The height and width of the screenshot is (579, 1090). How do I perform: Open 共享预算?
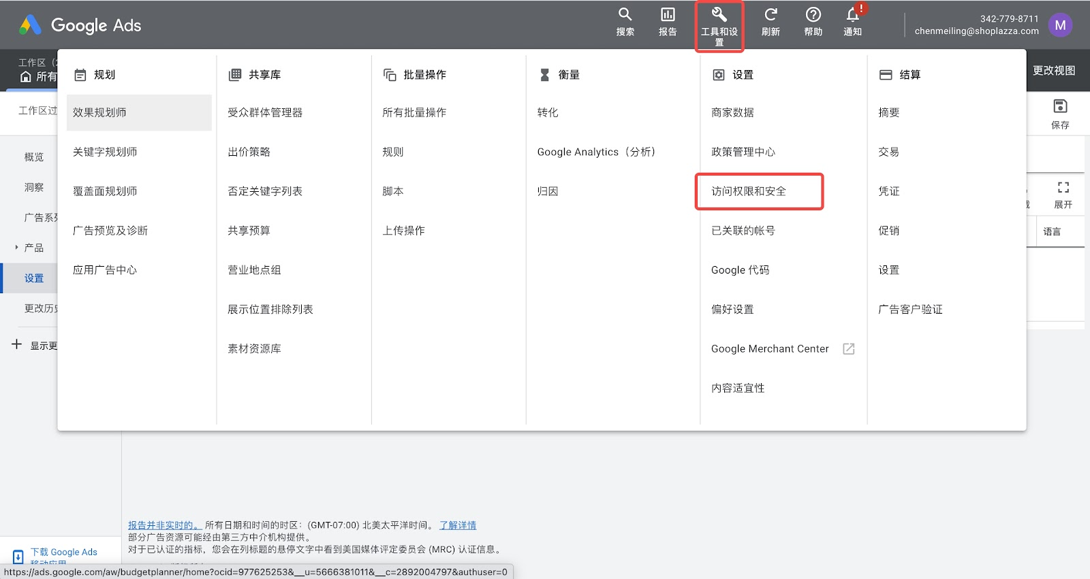click(249, 231)
